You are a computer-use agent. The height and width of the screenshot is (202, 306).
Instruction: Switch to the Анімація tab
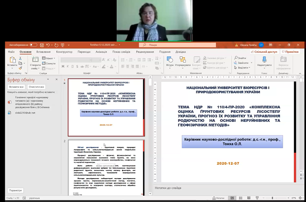click(100, 51)
